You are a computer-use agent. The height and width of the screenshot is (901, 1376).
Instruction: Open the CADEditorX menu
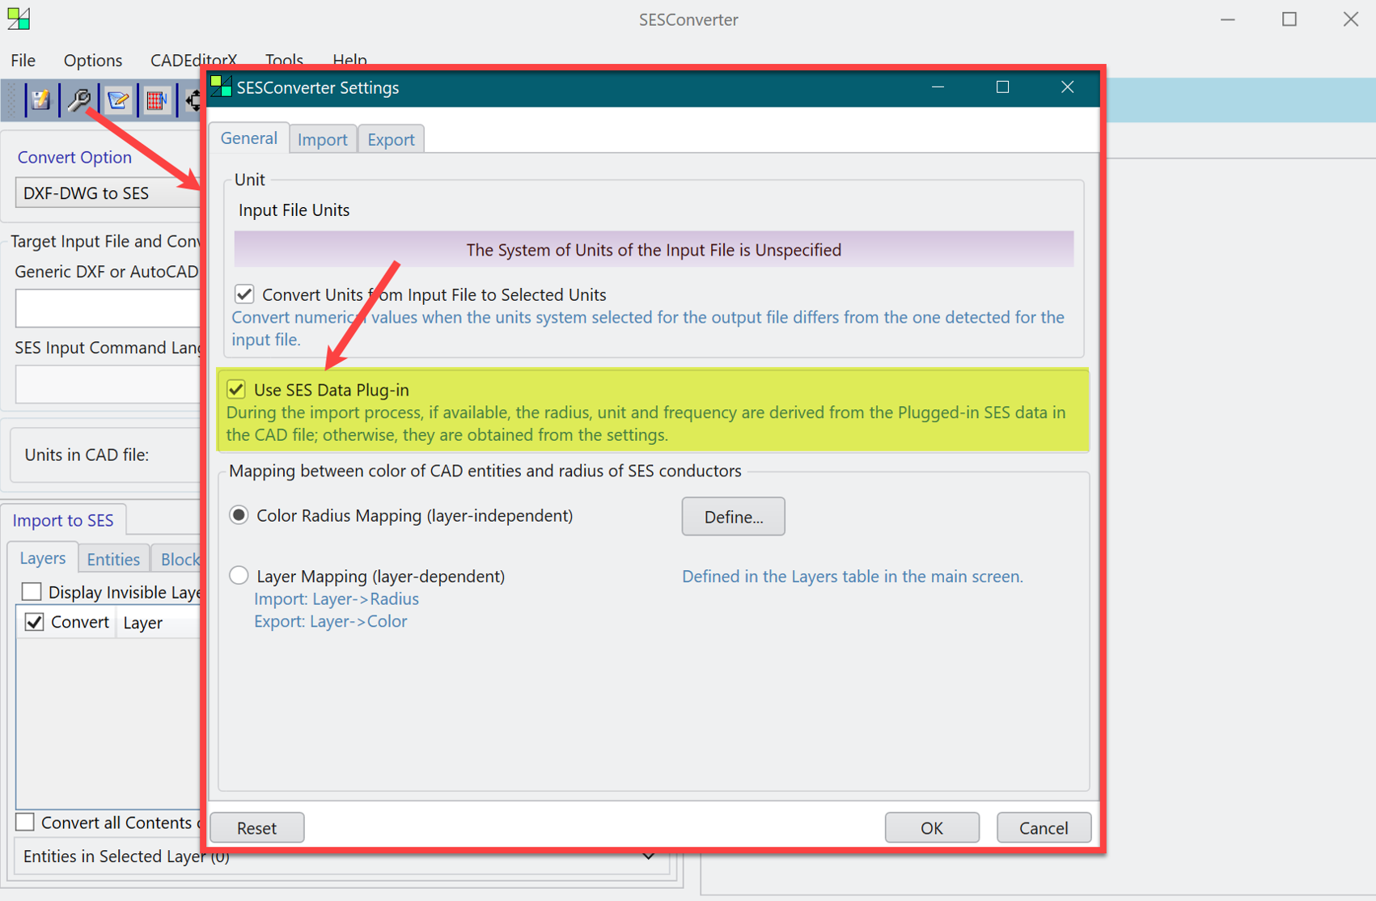coord(193,61)
